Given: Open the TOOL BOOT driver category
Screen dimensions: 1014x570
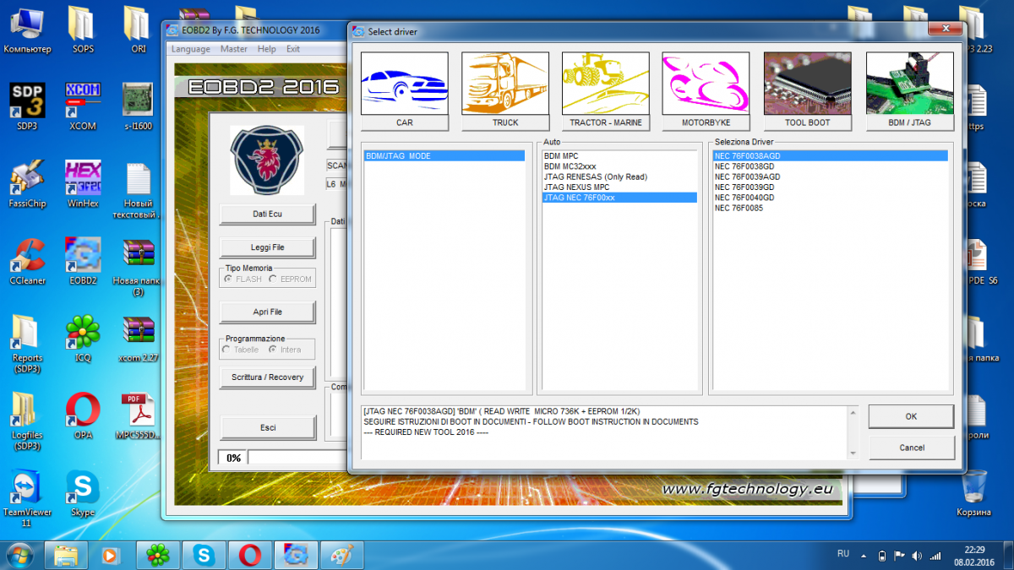Looking at the screenshot, I should pyautogui.click(x=808, y=91).
